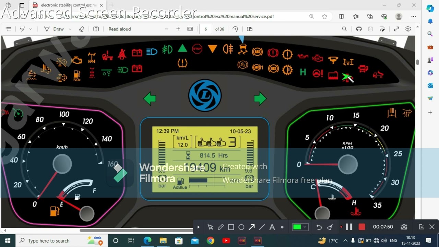
Task: Select the cursor pointer annotation tool
Action: pos(210,227)
